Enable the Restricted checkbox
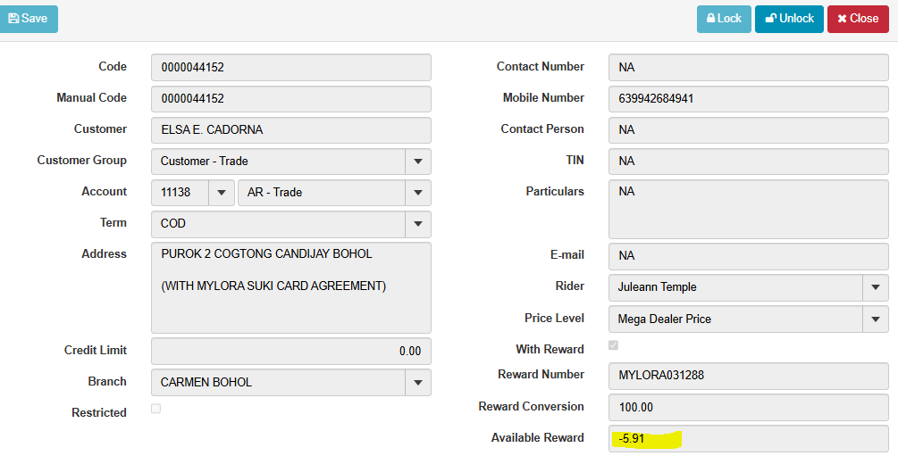 (156, 409)
